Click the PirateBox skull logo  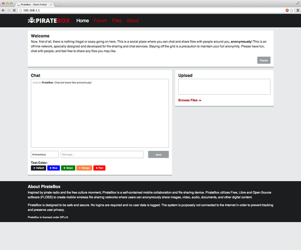(49, 21)
